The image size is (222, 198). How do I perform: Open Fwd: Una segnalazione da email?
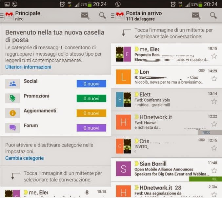(167, 190)
